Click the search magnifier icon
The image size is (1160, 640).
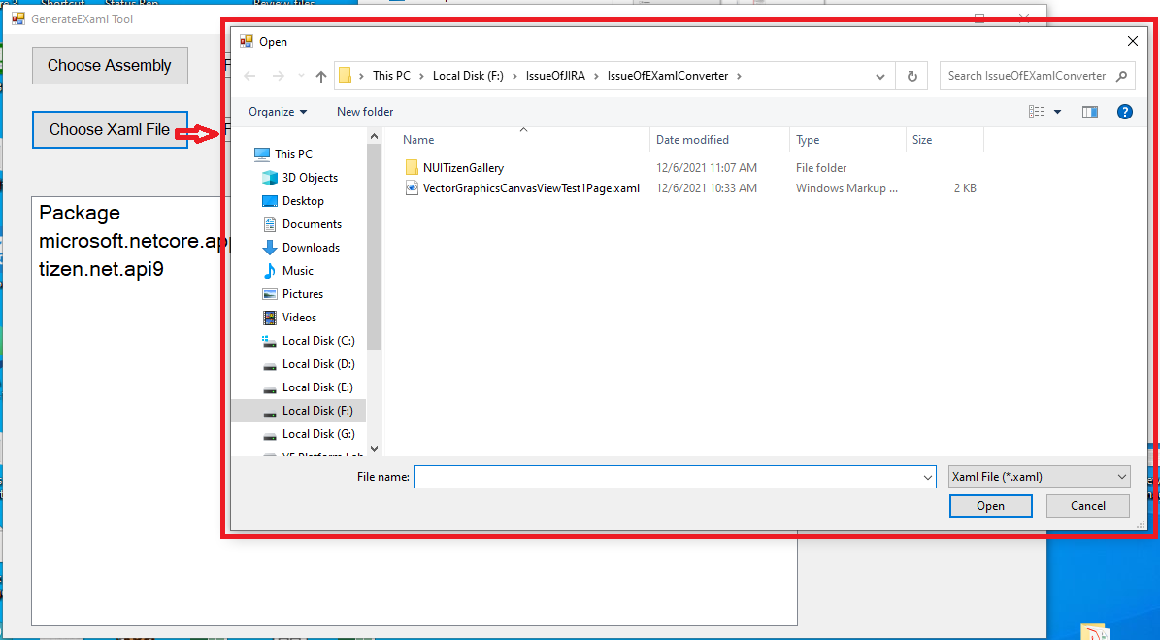[1121, 76]
